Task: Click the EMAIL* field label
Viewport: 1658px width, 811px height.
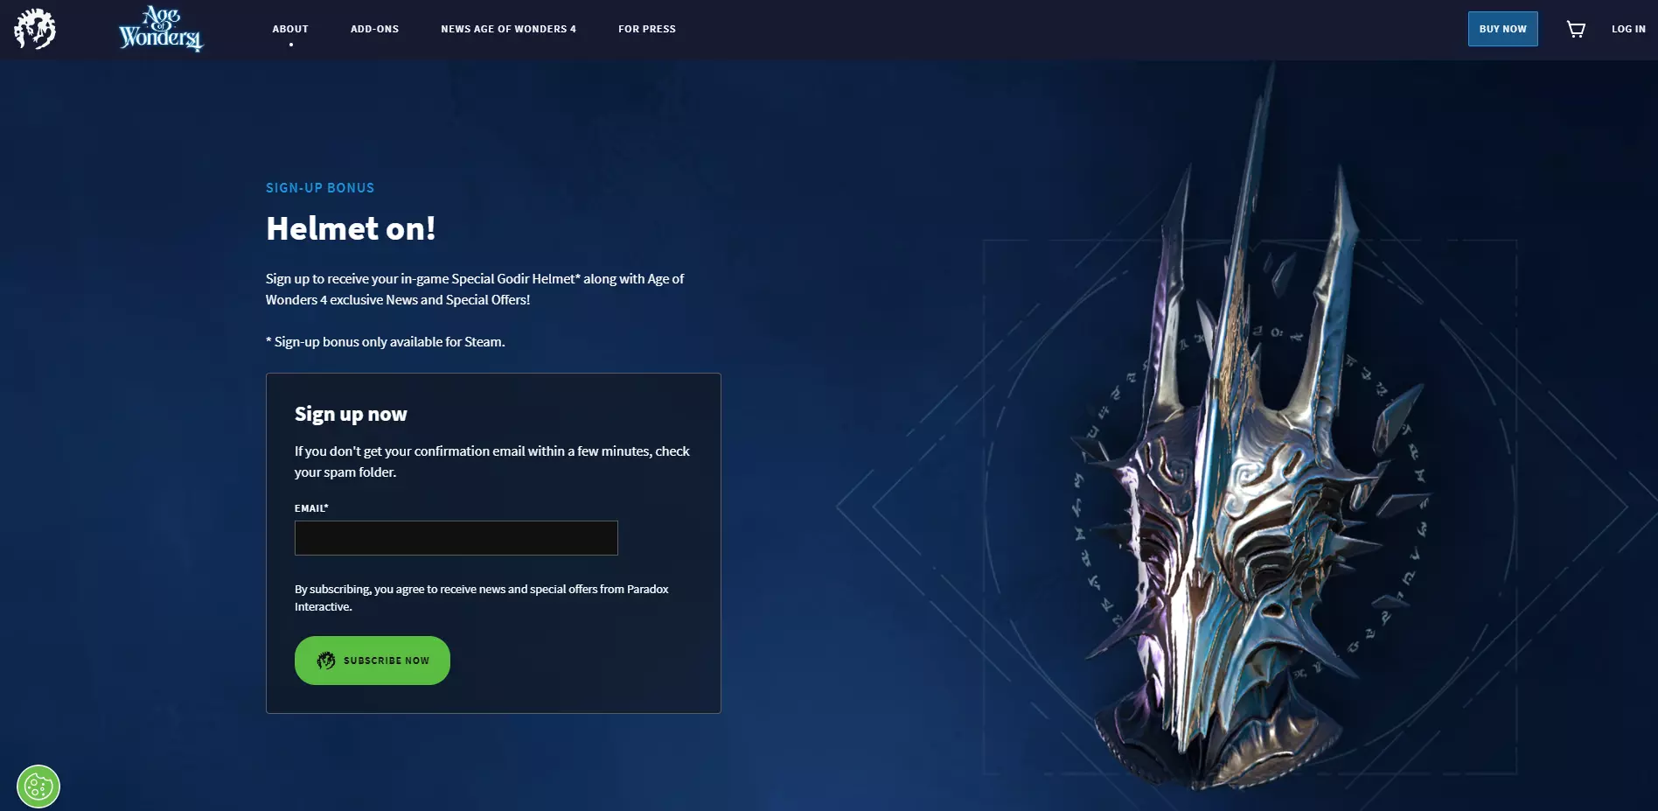Action: click(x=311, y=508)
